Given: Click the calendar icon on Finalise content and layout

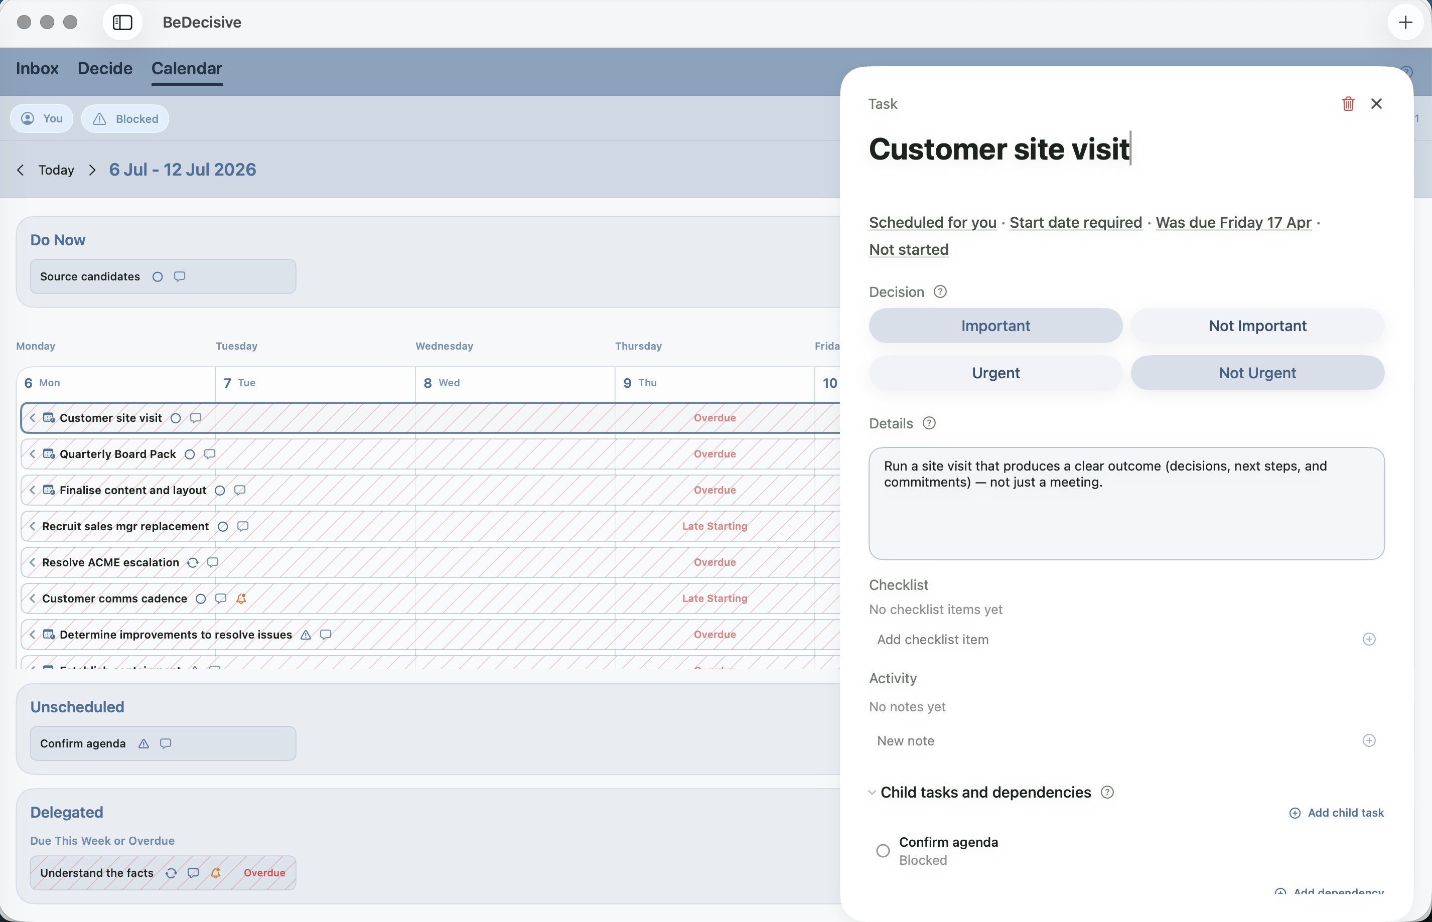Looking at the screenshot, I should (x=49, y=490).
